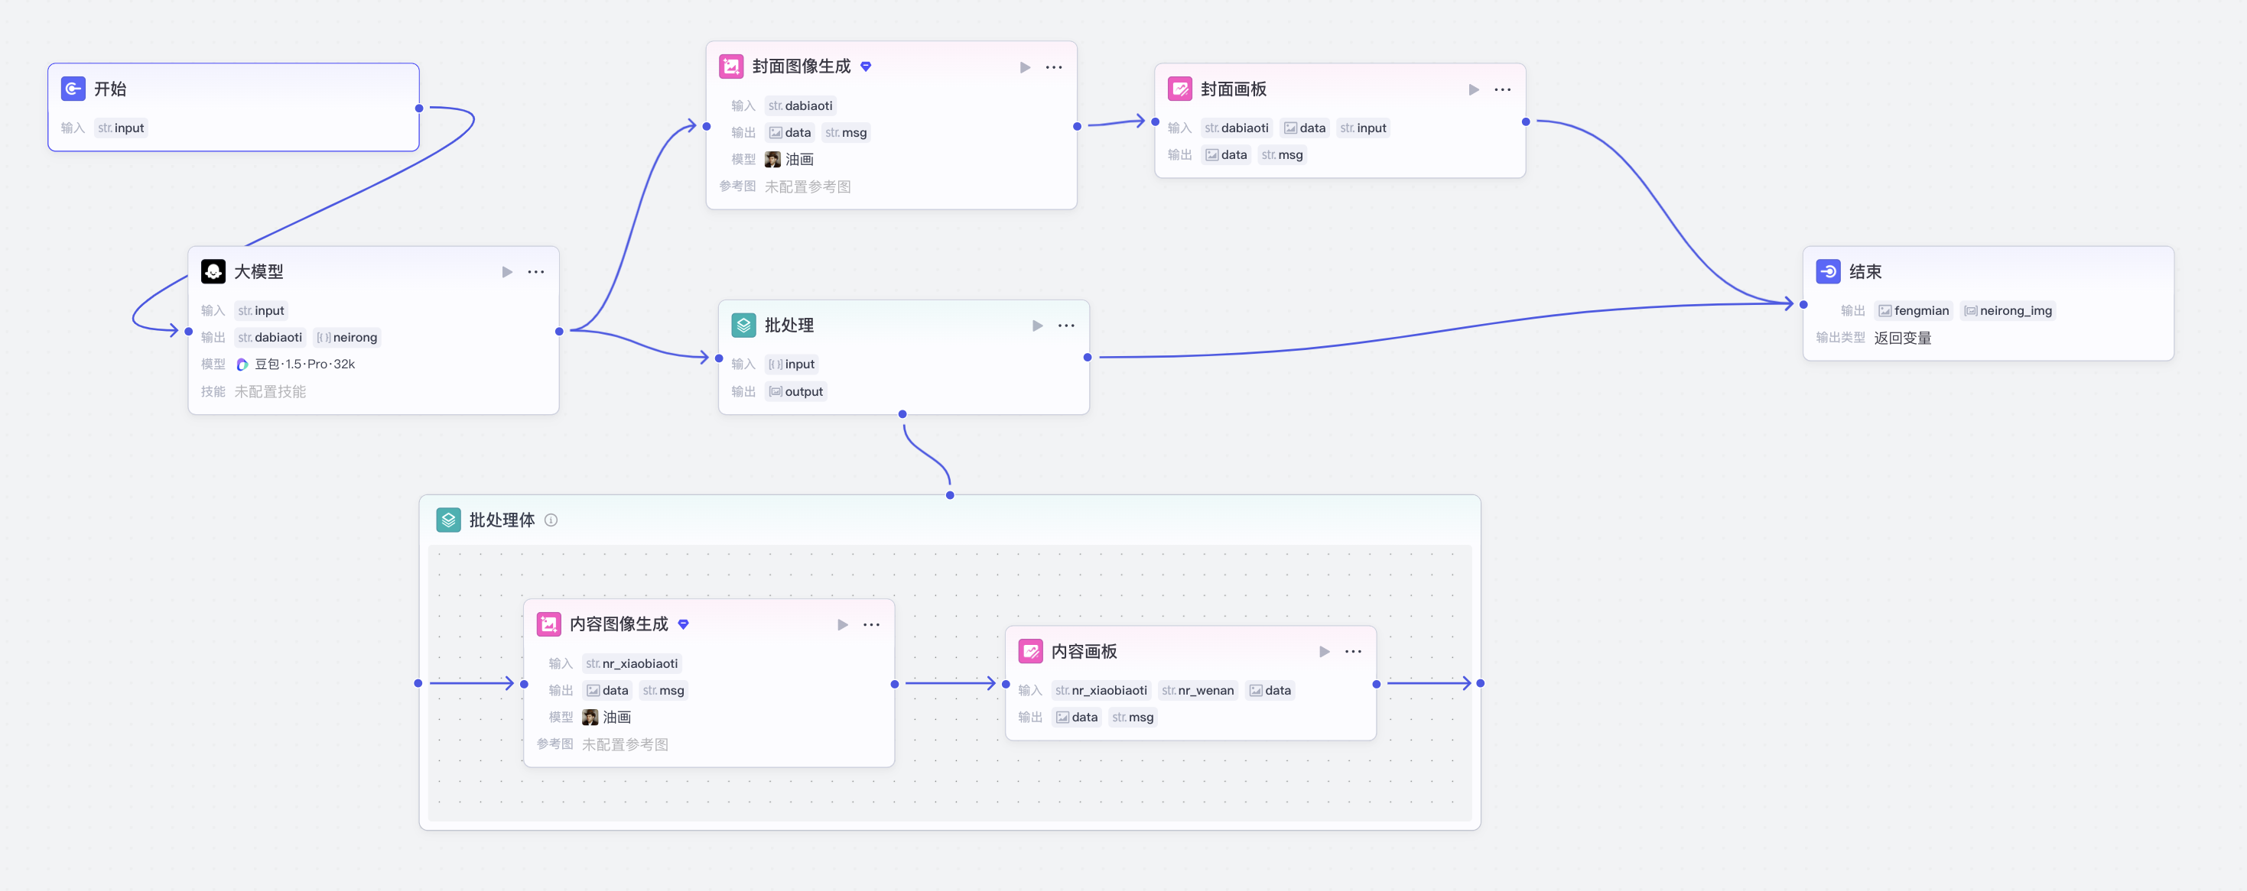Click the 豆包·1.5·Pro·32k model label
The image size is (2247, 891).
click(x=304, y=364)
